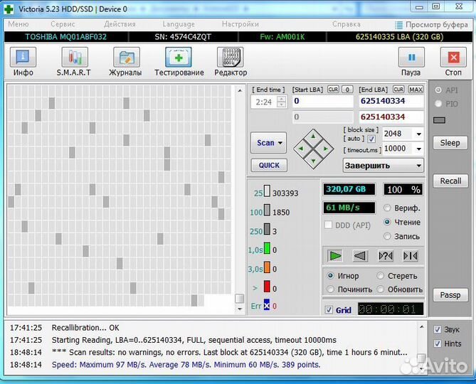Open the Language menu
The width and height of the screenshot is (476, 384).
click(179, 24)
